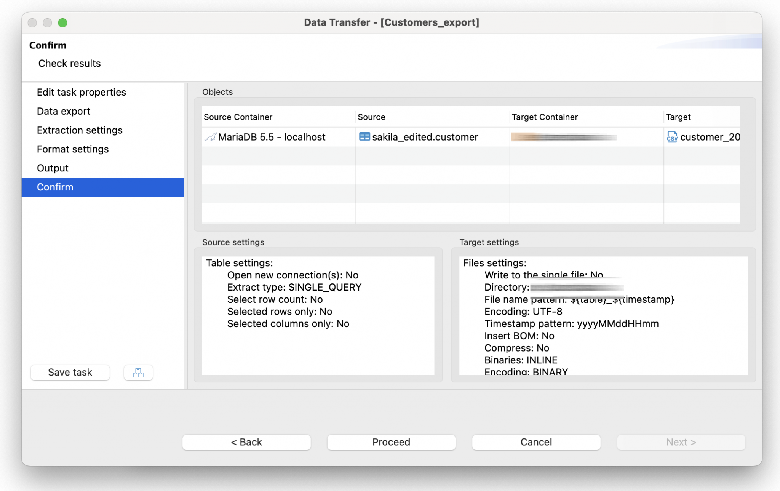The height and width of the screenshot is (491, 780).
Task: Cancel the data transfer wizard
Action: [x=536, y=442]
